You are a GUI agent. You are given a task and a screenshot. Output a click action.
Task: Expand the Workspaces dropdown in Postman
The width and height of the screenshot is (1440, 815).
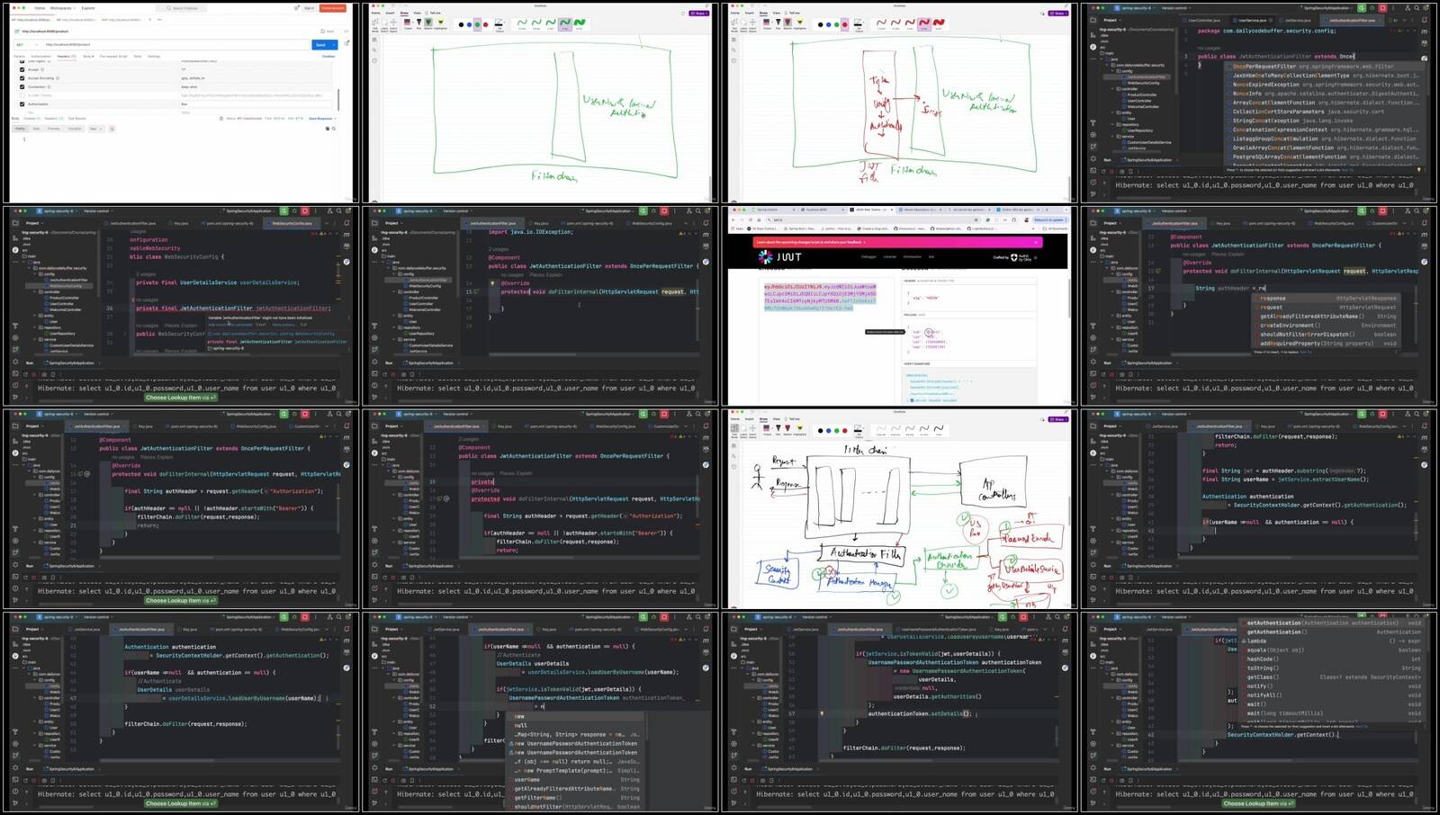61,8
